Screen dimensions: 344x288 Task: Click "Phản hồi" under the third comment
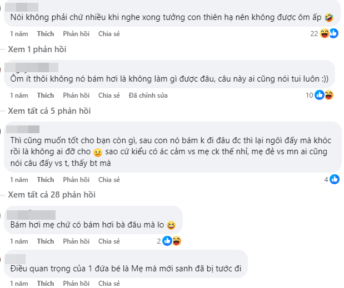point(76,180)
